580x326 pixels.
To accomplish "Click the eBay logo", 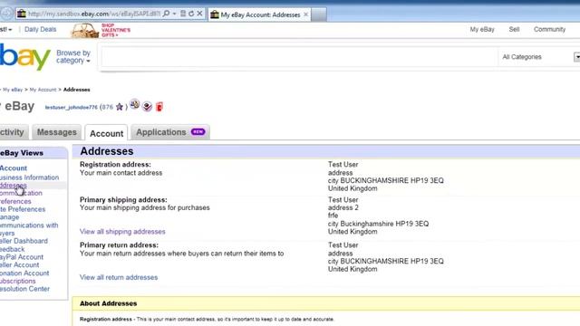I will 24,56.
